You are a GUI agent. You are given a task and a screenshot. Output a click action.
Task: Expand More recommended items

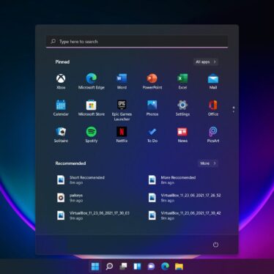(208, 163)
